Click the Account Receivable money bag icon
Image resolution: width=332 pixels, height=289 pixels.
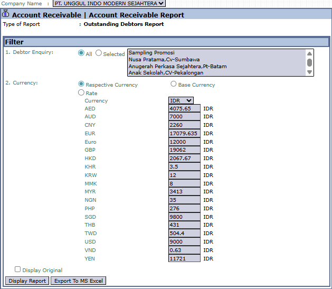(6, 14)
